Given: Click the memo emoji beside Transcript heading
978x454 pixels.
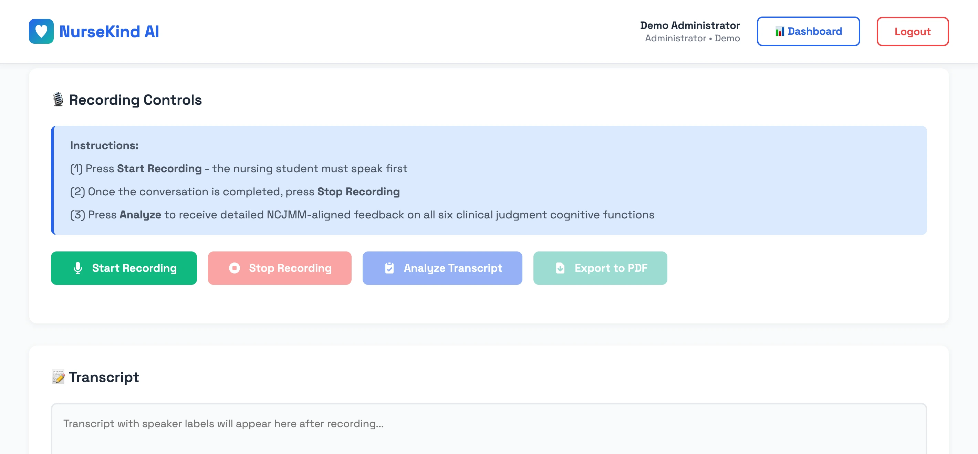Looking at the screenshot, I should tap(58, 377).
